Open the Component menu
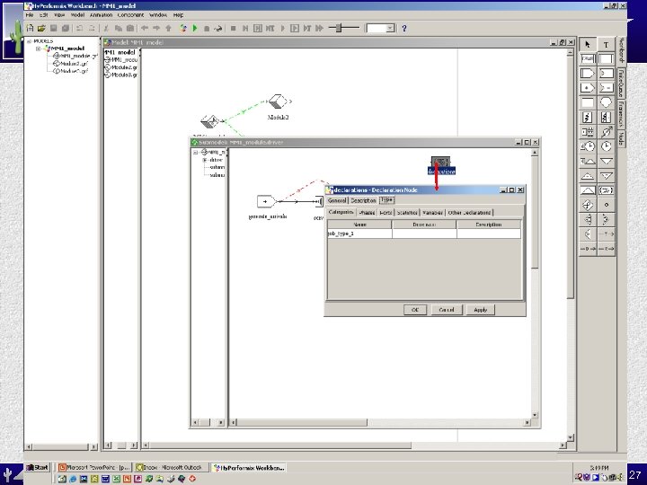Screen dimensions: 647x485 (130, 15)
